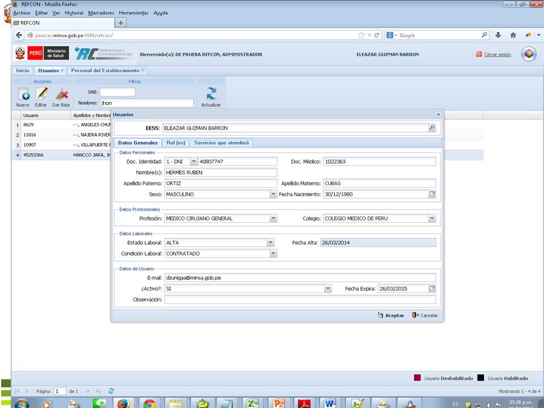Viewport: 544px width, 408px height.
Task: Open Adobe Reader from the taskbar
Action: 304,403
